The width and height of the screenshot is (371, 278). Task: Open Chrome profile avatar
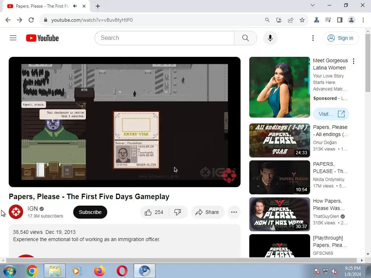coord(351,20)
